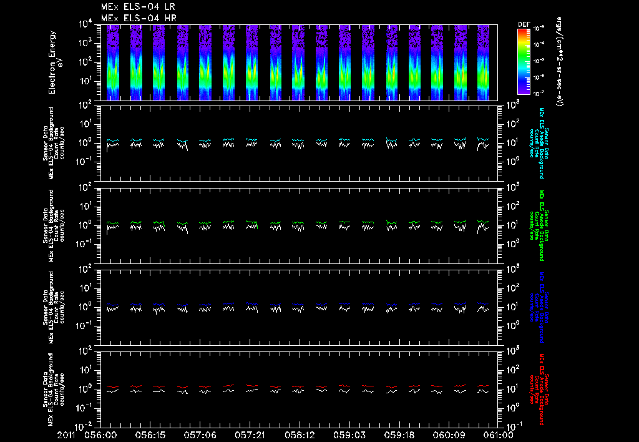Image resolution: width=639 pixels, height=442 pixels.
Task: Click the 'MEx ELS-04 HR' title text
Action: 139,18
